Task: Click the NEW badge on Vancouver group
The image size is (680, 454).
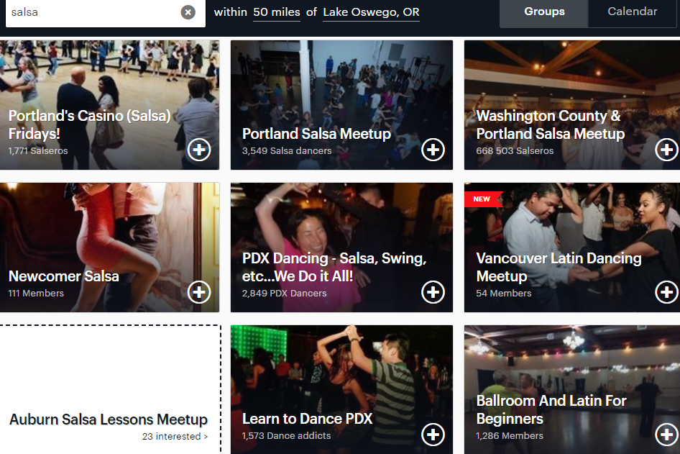Action: click(482, 199)
